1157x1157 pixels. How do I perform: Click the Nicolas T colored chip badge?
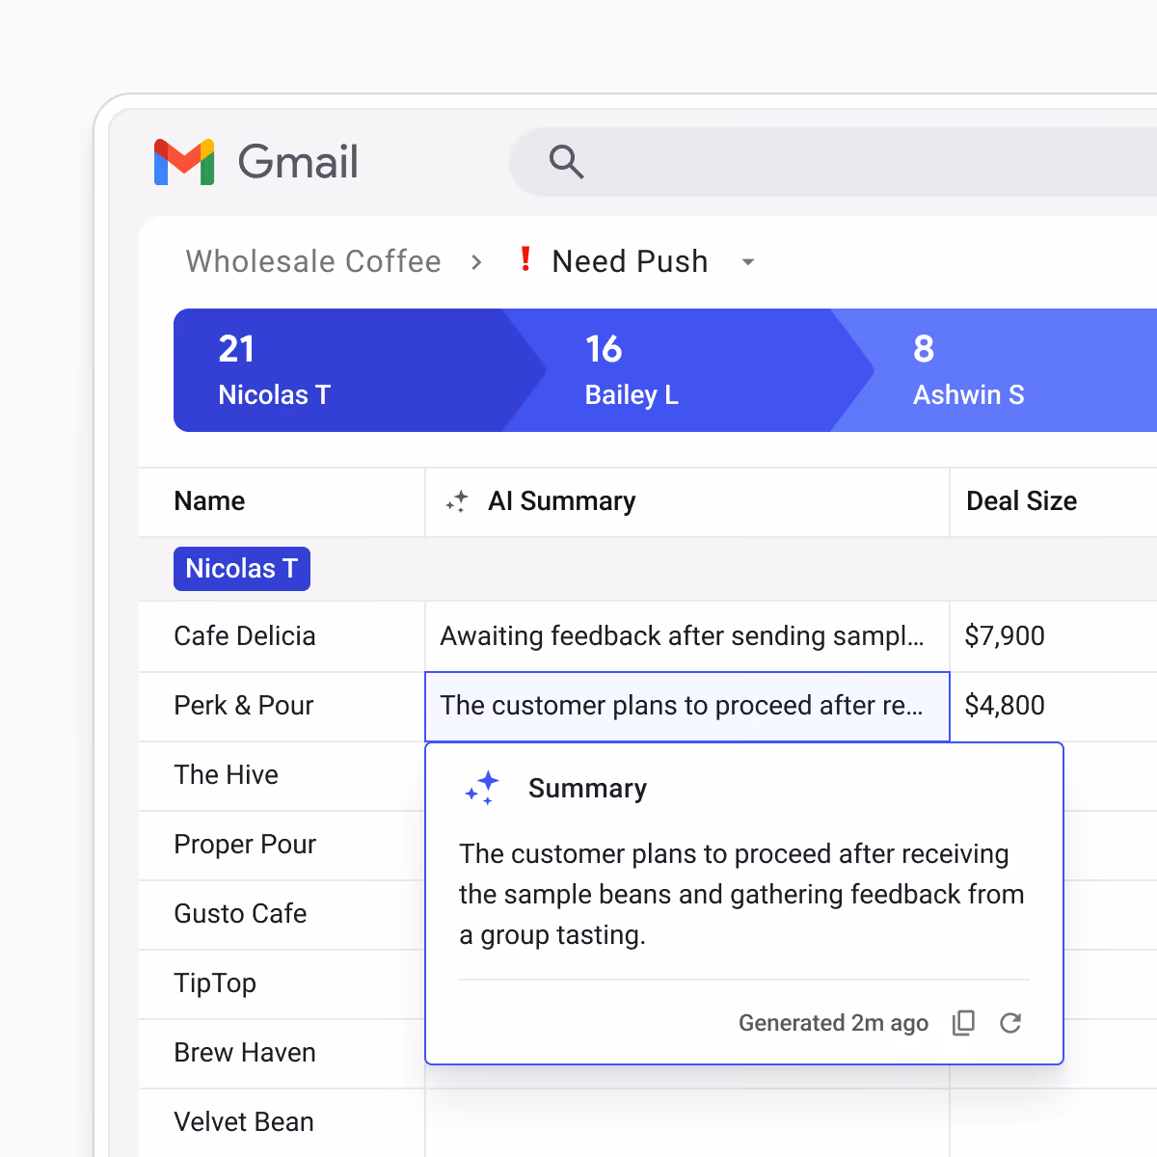(241, 569)
